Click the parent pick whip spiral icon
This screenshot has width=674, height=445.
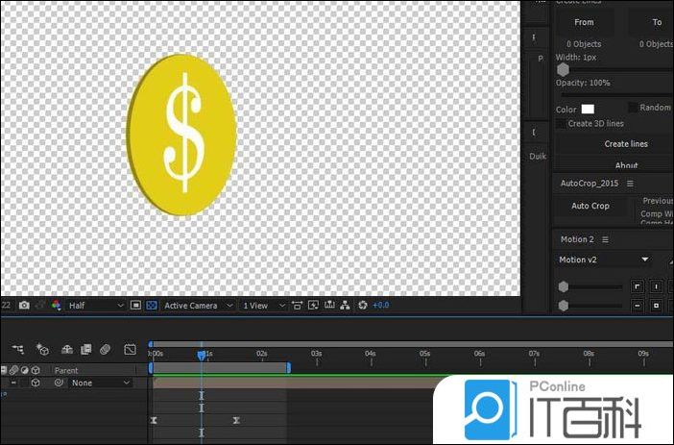(59, 383)
